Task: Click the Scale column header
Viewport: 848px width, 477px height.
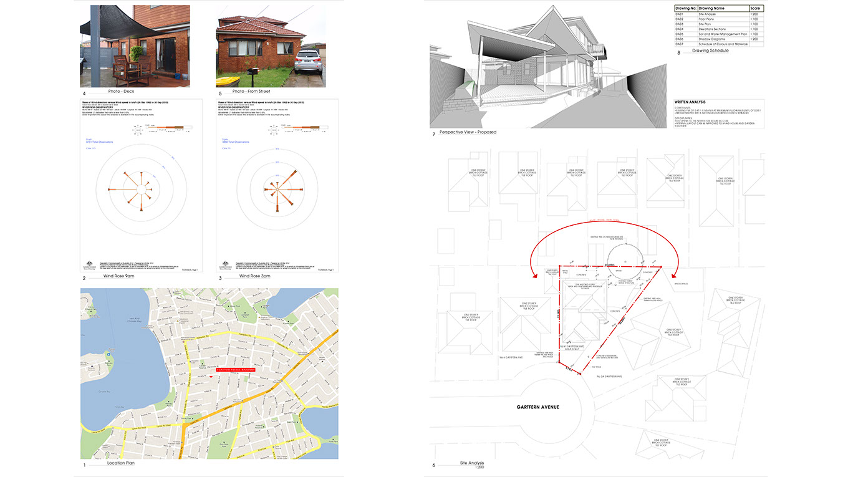Action: pos(756,8)
